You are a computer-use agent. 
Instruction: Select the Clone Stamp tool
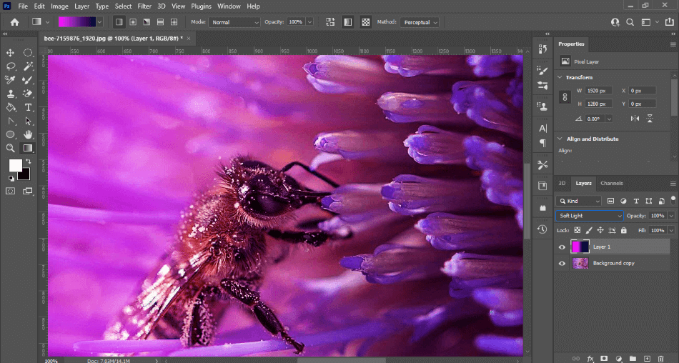click(x=11, y=94)
